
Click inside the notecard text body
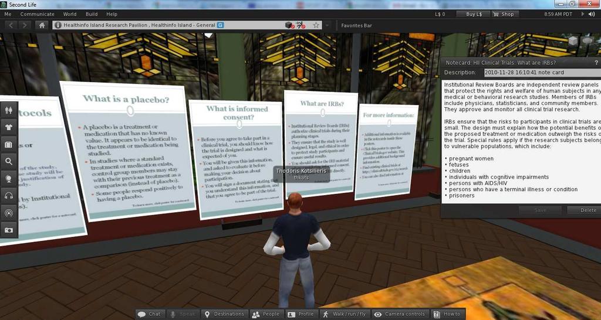point(522,141)
